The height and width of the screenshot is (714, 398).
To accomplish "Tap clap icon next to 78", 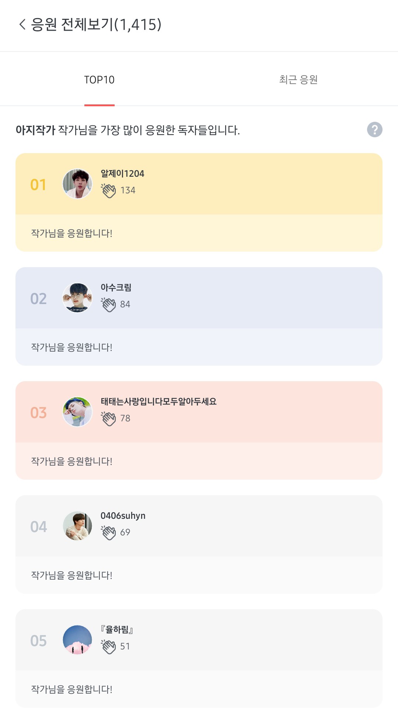I will [109, 418].
